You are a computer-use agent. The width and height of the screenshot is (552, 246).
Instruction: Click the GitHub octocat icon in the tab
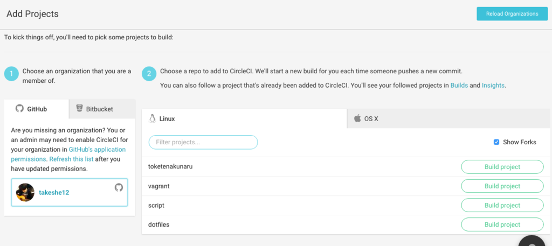(19, 109)
